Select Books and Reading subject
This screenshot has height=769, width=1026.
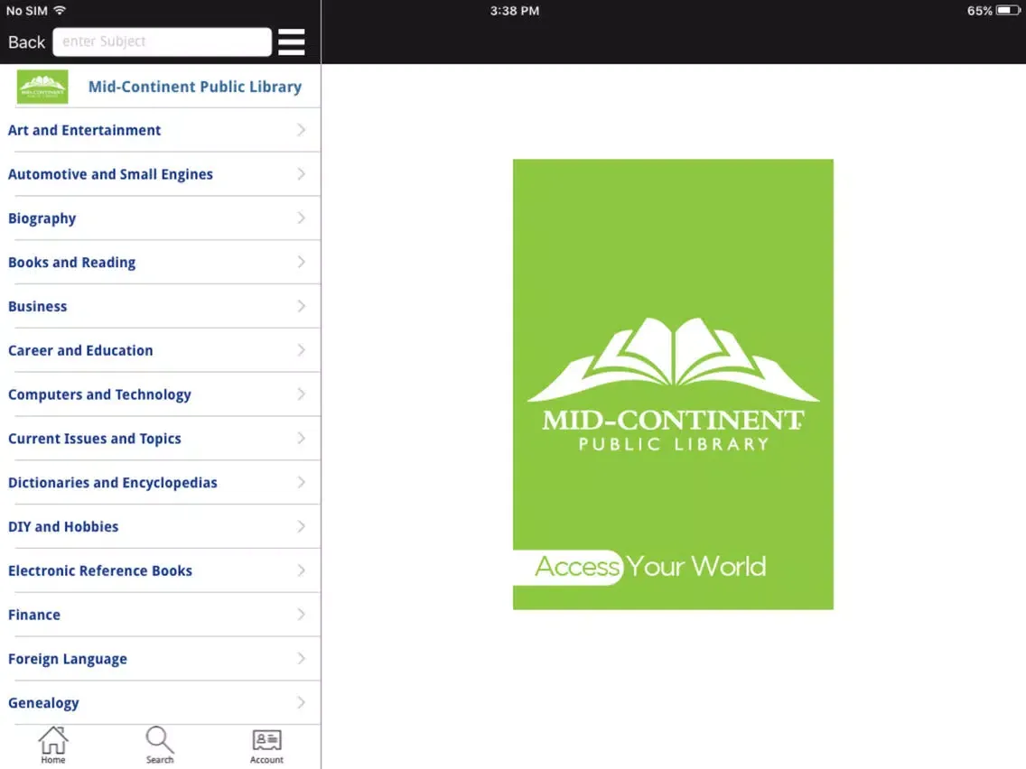(x=161, y=263)
